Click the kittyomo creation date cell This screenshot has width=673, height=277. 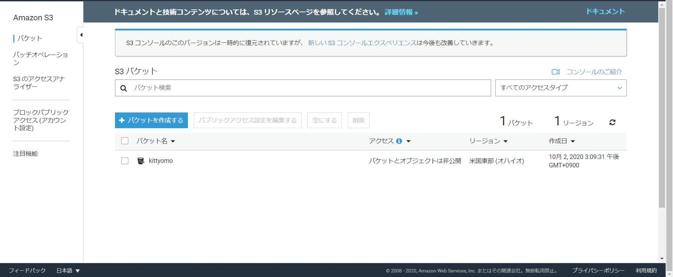pos(584,161)
